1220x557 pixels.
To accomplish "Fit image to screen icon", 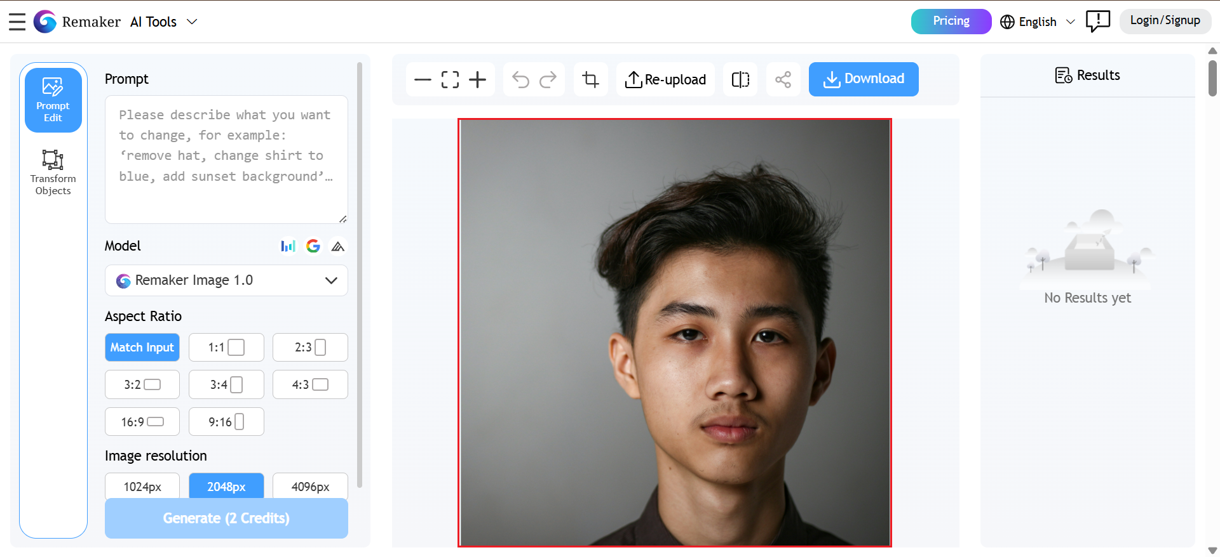I will 450,79.
